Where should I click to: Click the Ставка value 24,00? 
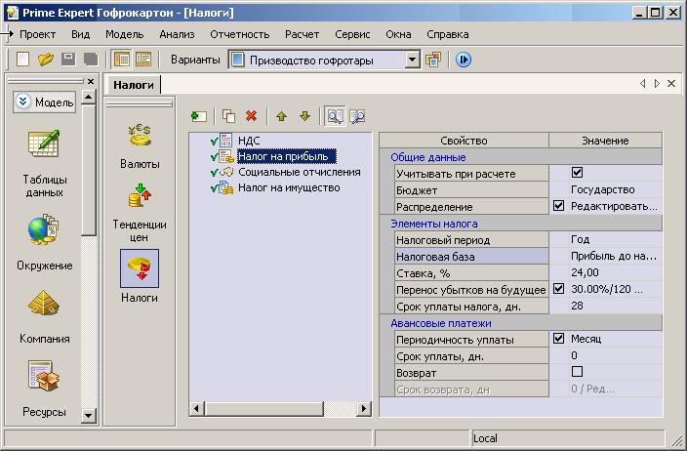[x=585, y=272]
